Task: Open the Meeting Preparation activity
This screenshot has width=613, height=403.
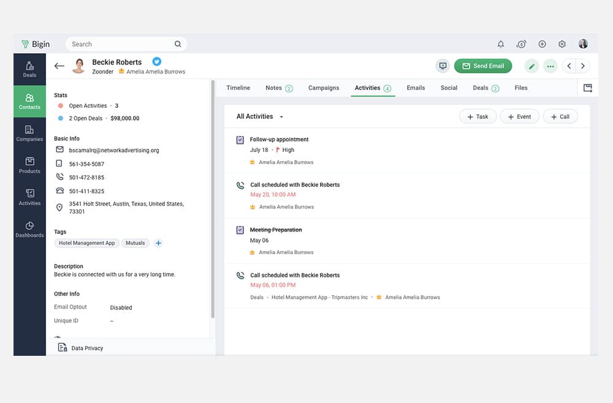Action: coord(276,230)
